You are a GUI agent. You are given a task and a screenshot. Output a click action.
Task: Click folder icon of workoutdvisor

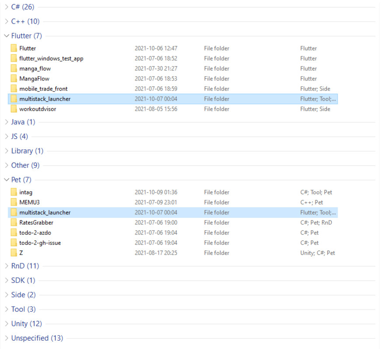click(14, 109)
